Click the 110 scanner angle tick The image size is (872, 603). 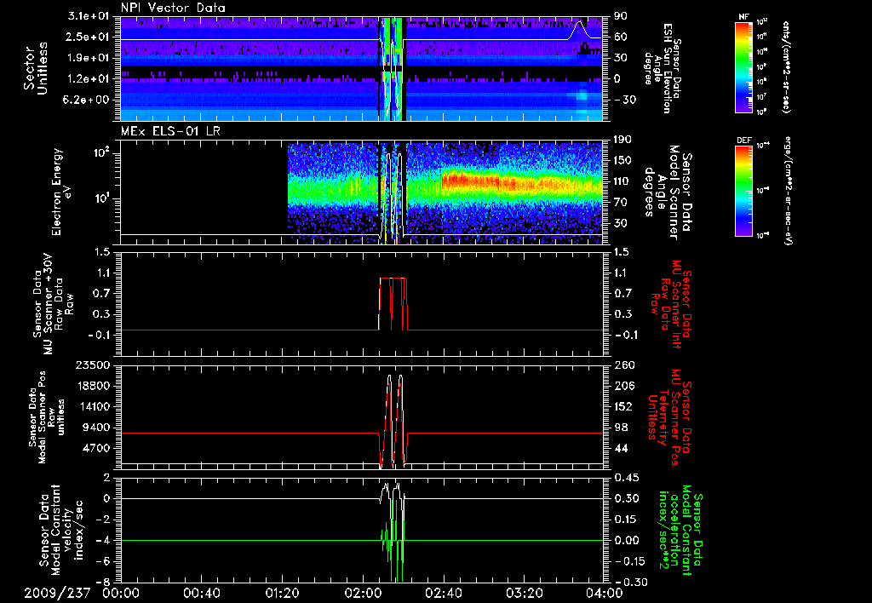[622, 181]
